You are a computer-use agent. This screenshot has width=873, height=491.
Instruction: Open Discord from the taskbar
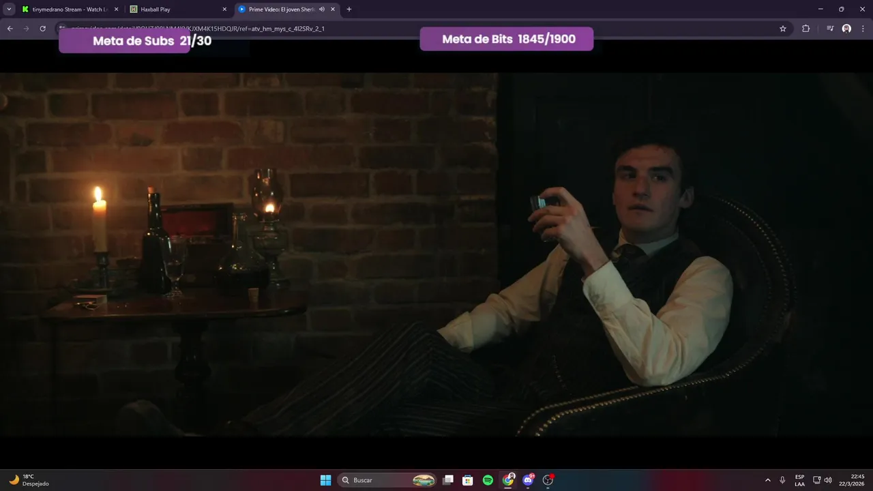tap(528, 480)
